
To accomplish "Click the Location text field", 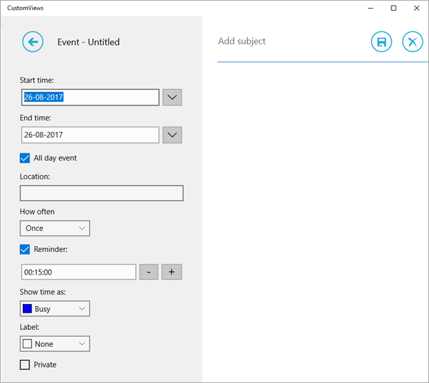I will click(x=101, y=194).
